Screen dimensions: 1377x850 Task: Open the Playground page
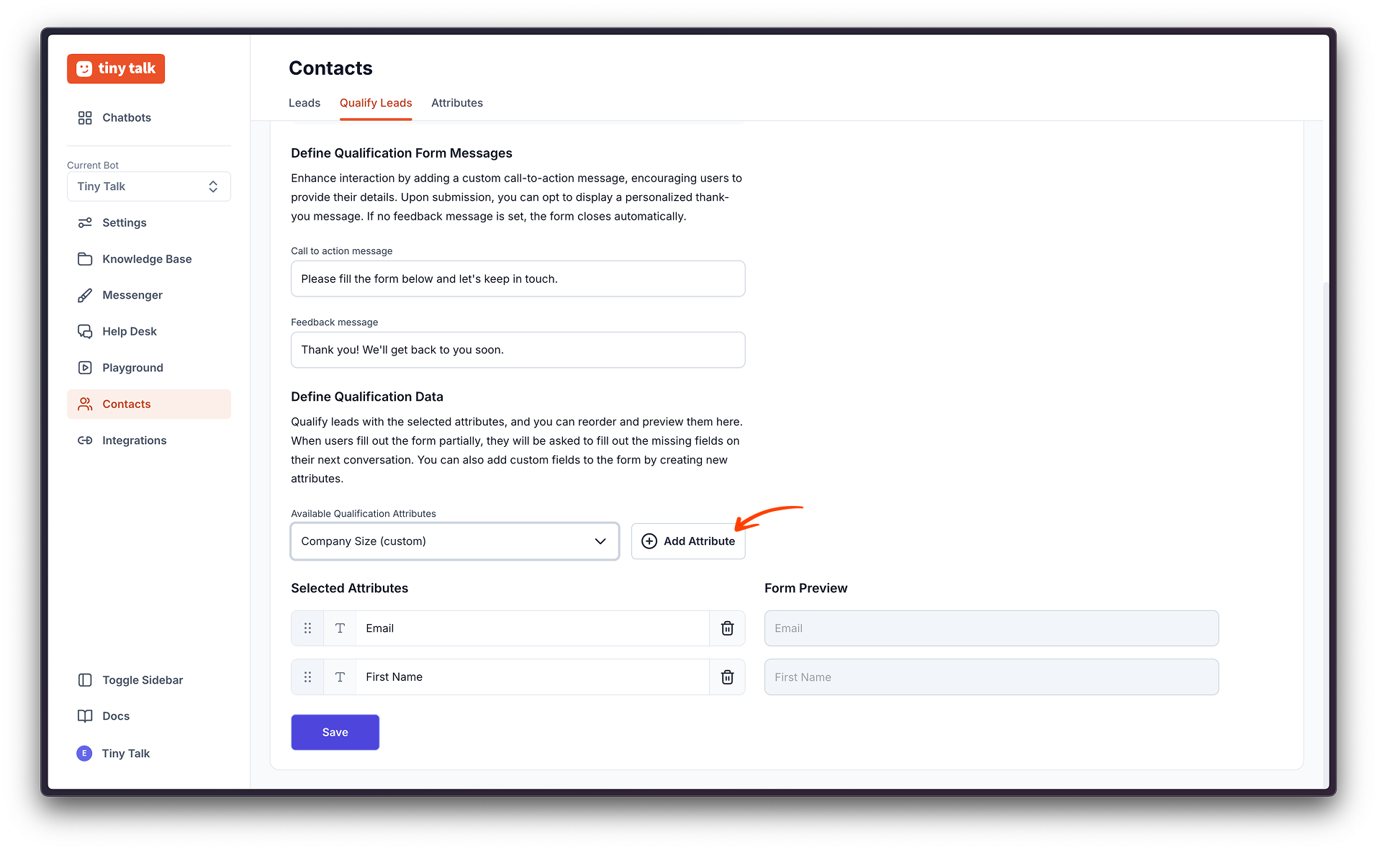click(132, 368)
